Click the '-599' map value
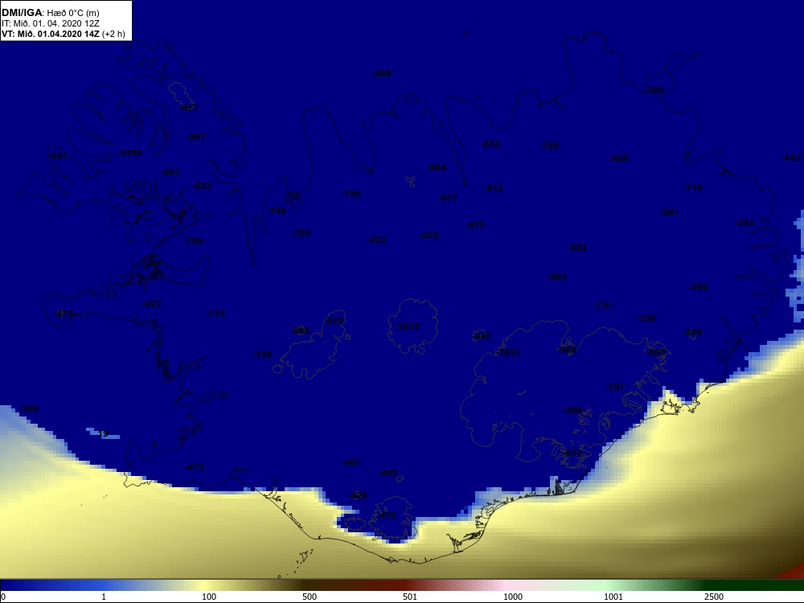This screenshot has height=603, width=804. click(382, 73)
